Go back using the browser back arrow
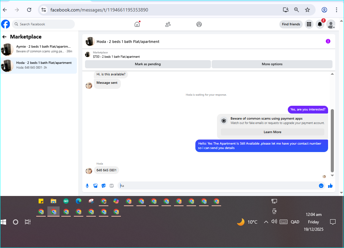 (x=5, y=10)
